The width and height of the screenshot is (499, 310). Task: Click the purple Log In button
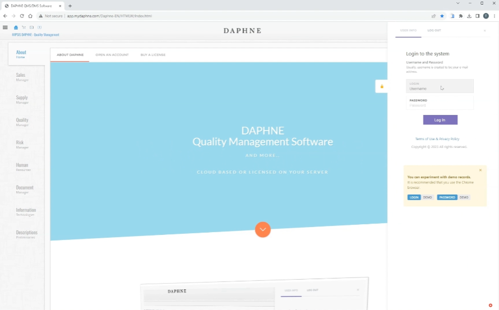[440, 120]
